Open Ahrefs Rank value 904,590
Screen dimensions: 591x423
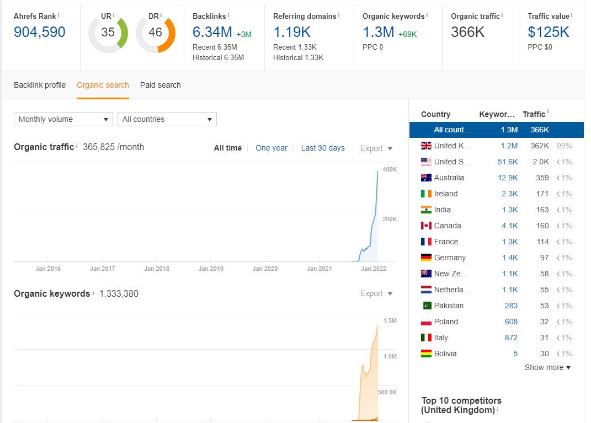point(40,32)
